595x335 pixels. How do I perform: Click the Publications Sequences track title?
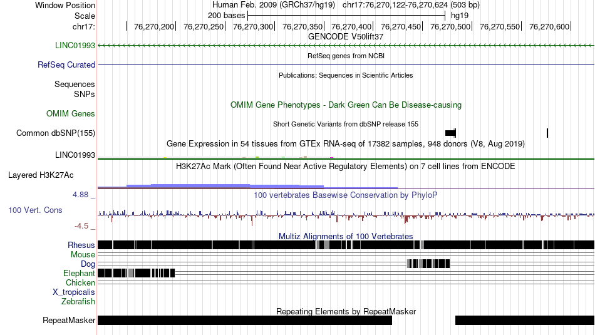pyautogui.click(x=346, y=75)
